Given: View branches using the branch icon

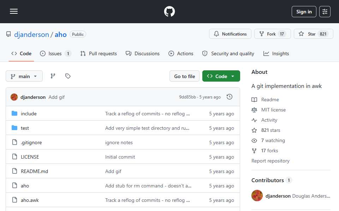Looking at the screenshot, I should 53,76.
